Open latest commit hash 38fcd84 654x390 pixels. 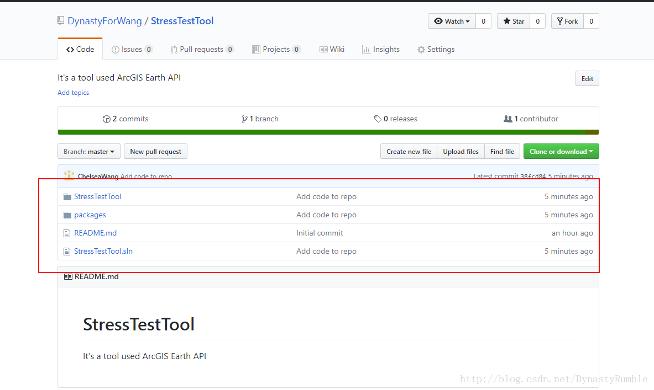pyautogui.click(x=533, y=176)
